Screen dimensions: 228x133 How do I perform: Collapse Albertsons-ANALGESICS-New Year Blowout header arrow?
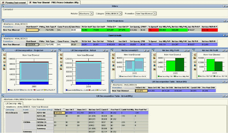point(2,100)
